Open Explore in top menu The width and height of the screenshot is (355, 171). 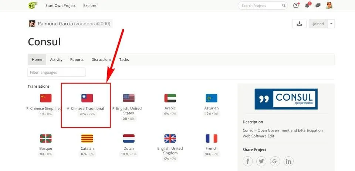pos(89,6)
